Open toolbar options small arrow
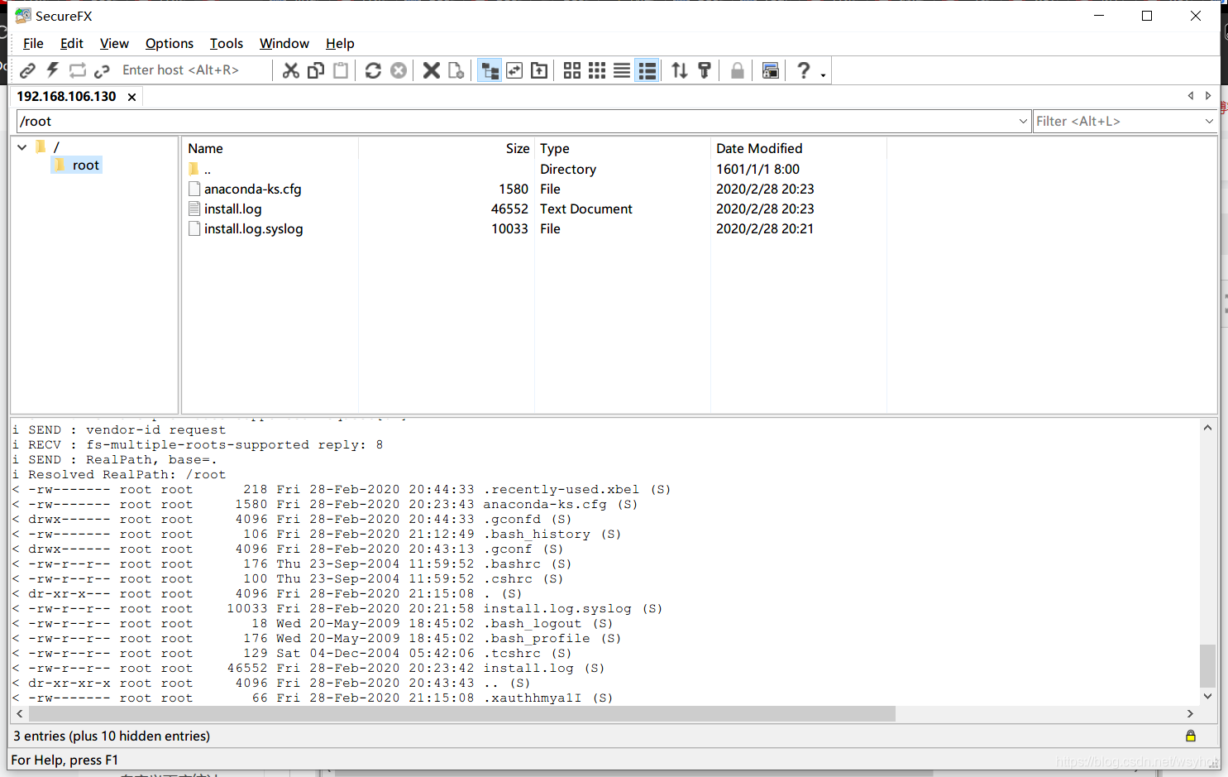1228x777 pixels. pos(823,75)
